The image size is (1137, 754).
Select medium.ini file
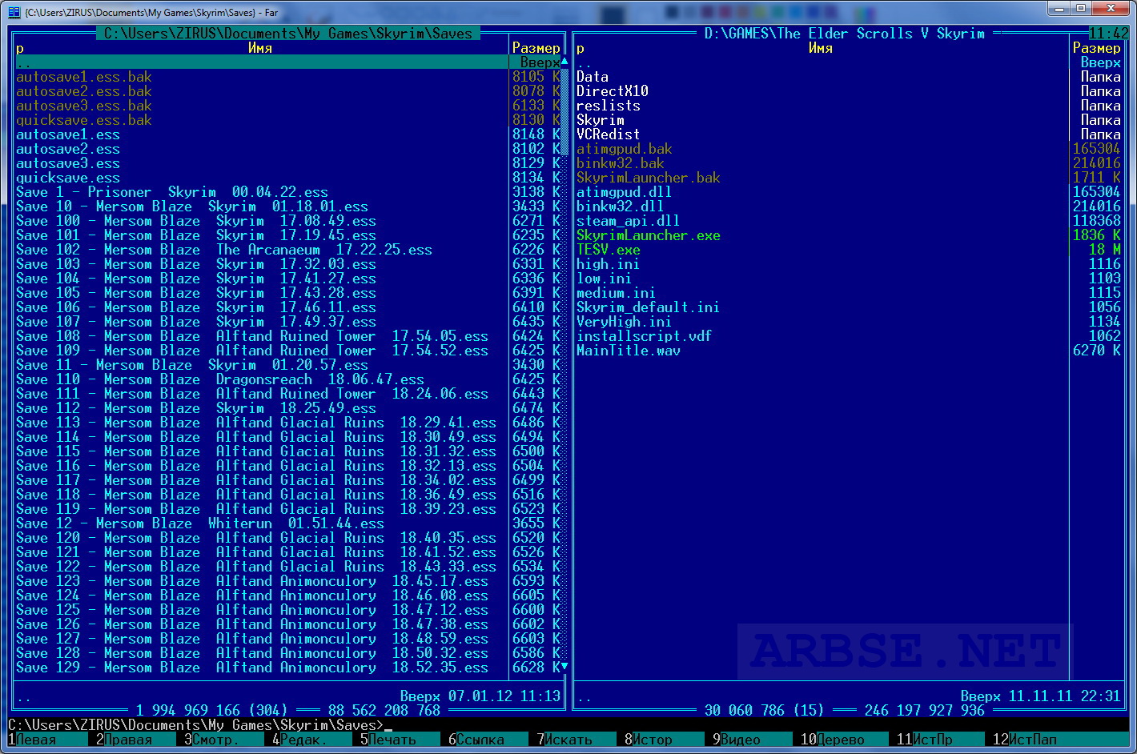pos(617,293)
